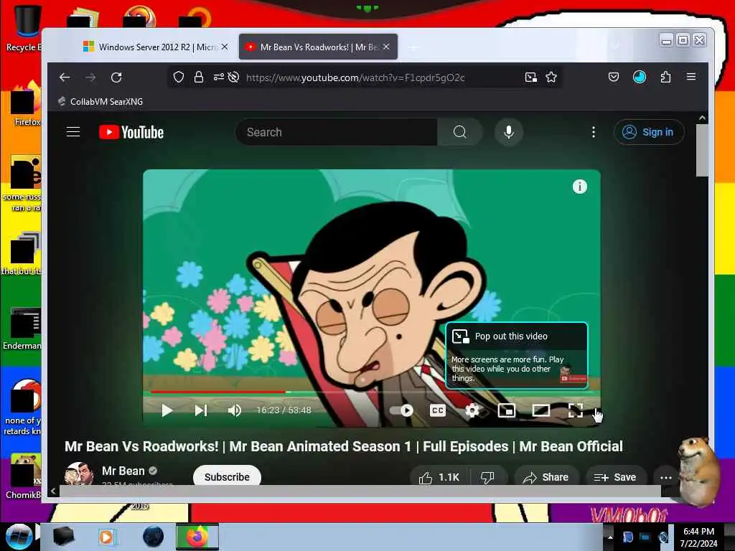Open more actions ellipsis below video

tap(665, 477)
